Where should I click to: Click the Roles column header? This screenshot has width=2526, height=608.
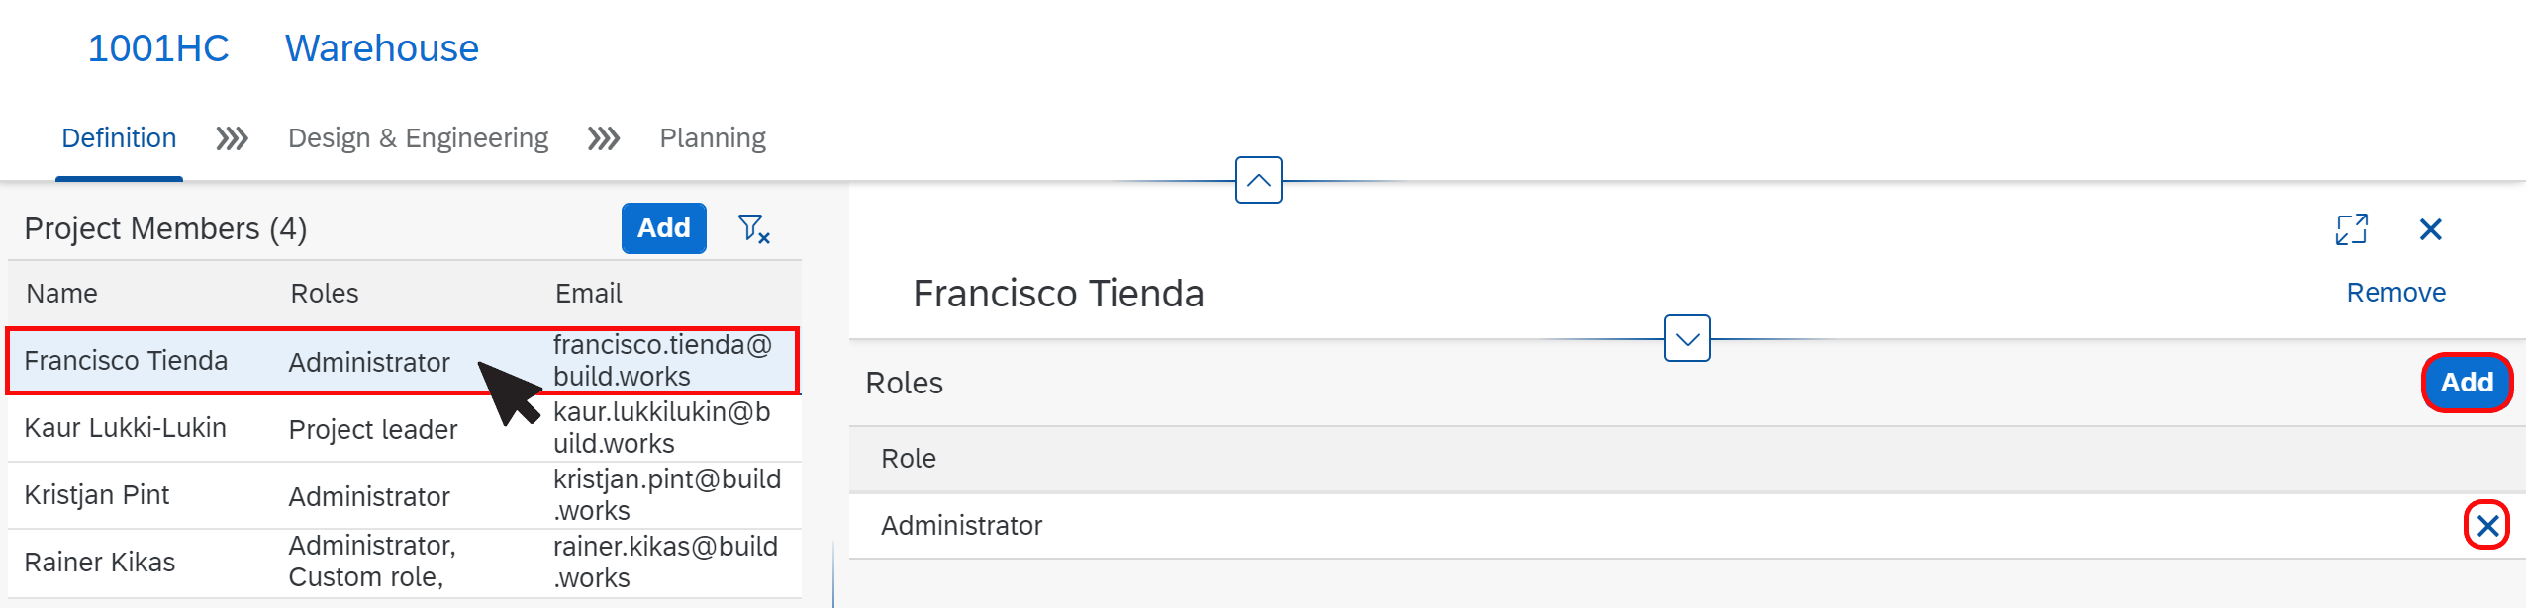325,294
